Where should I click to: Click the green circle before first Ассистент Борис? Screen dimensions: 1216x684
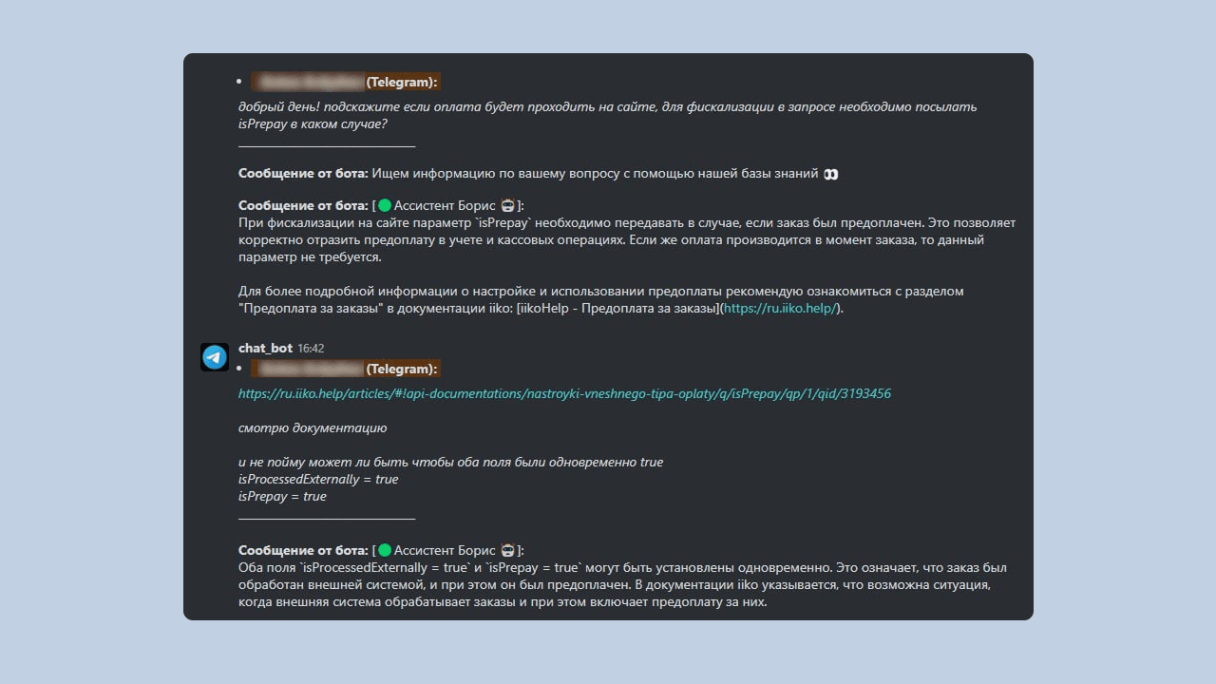pyautogui.click(x=385, y=205)
